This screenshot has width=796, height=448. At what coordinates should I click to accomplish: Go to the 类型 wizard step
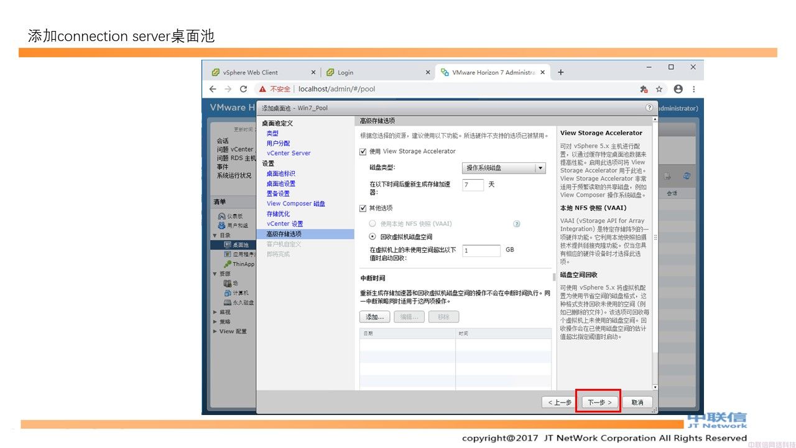[x=272, y=133]
